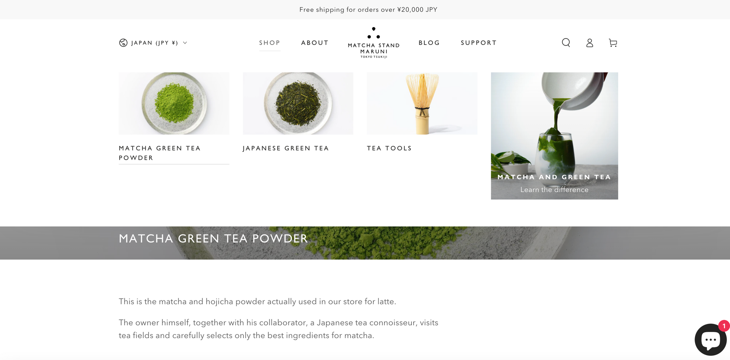
Task: Open the Japanese Green Tea link
Action: coord(286,148)
